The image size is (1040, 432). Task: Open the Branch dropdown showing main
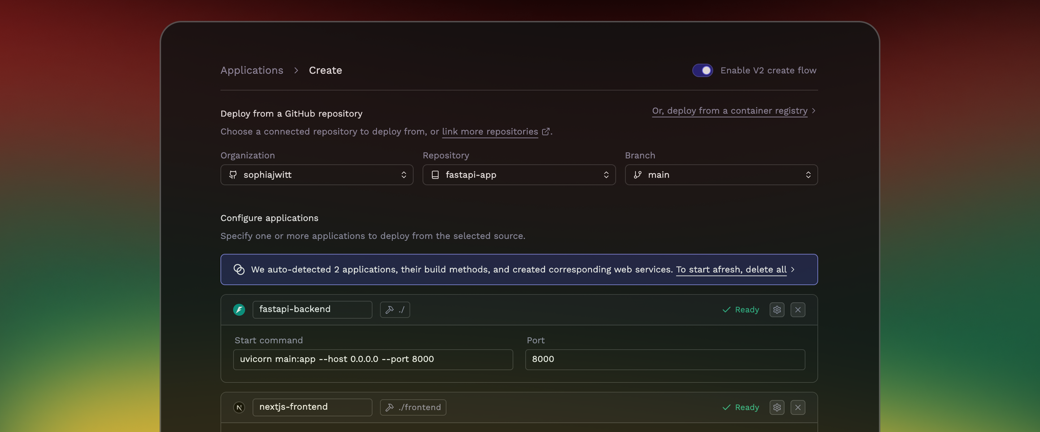point(721,175)
